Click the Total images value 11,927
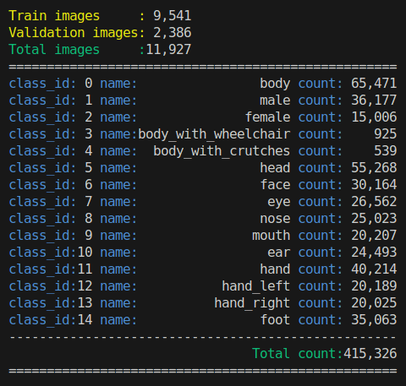 [x=168, y=50]
